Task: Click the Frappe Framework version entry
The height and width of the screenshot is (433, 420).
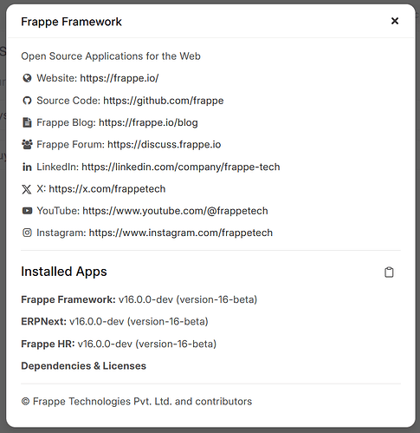Action: [139, 299]
